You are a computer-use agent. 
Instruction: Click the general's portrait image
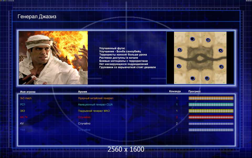click(53, 58)
